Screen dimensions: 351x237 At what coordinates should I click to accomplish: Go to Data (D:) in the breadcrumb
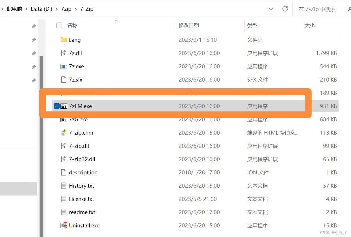point(42,9)
